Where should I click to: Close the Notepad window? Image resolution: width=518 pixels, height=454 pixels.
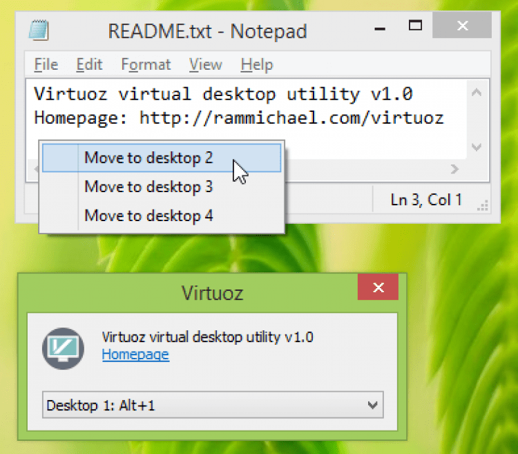[x=462, y=27]
